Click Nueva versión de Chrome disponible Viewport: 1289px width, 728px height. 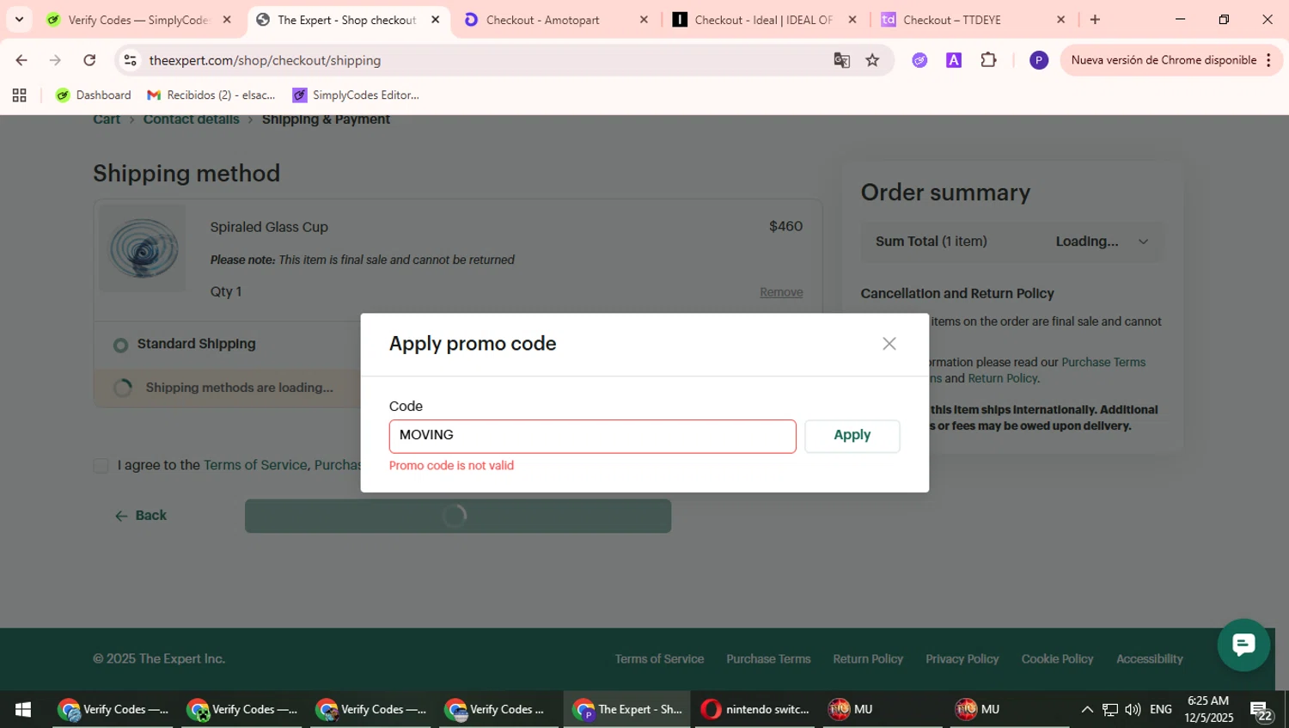(1164, 60)
